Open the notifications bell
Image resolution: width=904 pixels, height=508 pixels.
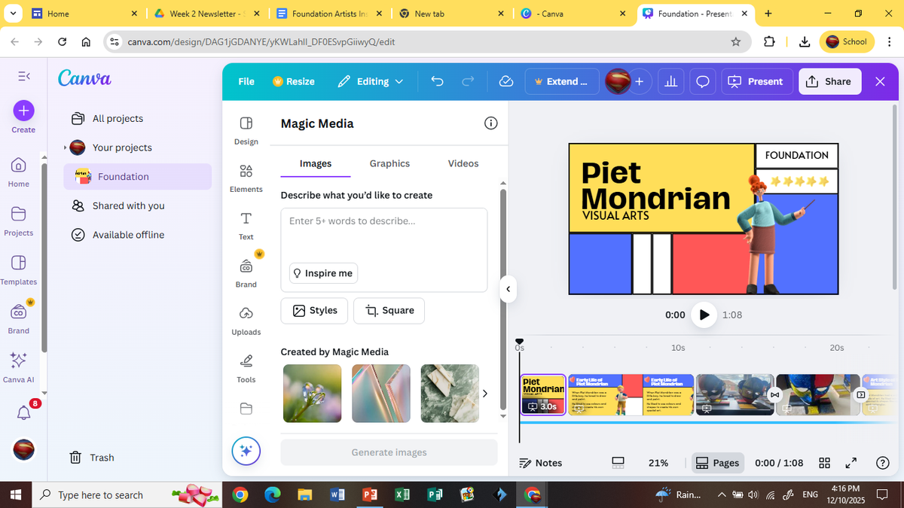[23, 412]
